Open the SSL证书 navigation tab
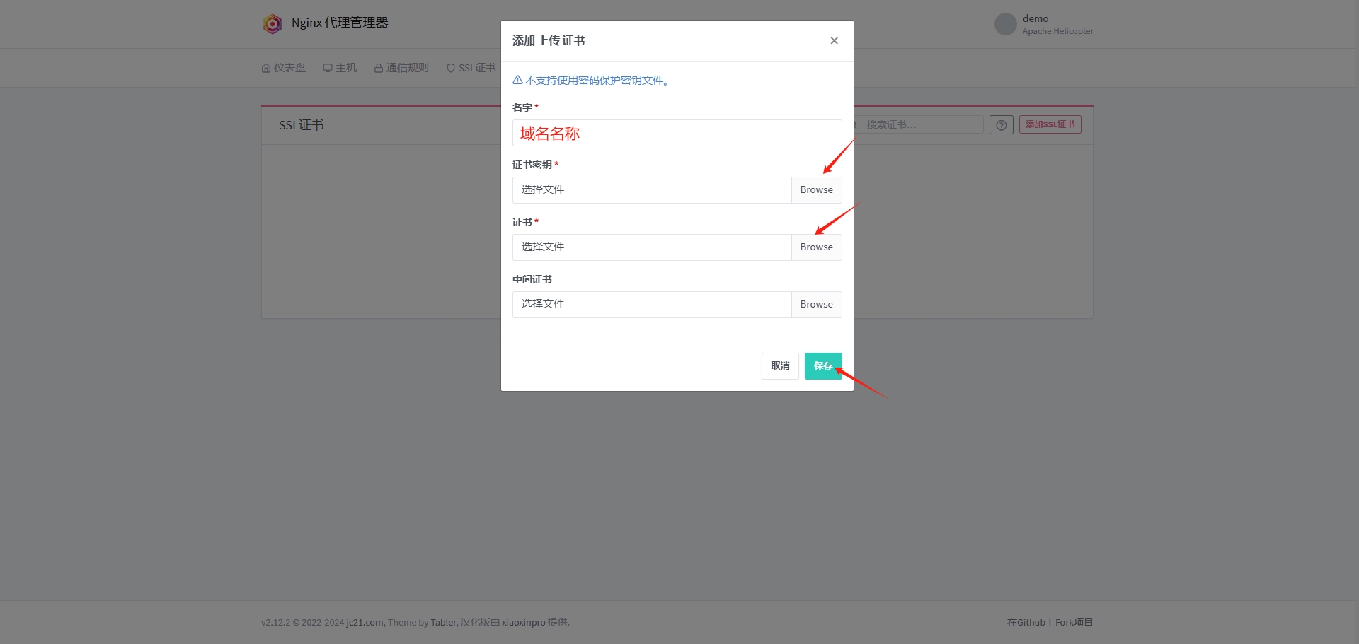Image resolution: width=1359 pixels, height=644 pixels. (471, 68)
